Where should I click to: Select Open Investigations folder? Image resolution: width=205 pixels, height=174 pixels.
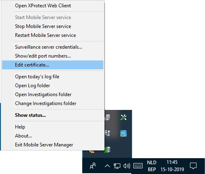tap(53, 95)
